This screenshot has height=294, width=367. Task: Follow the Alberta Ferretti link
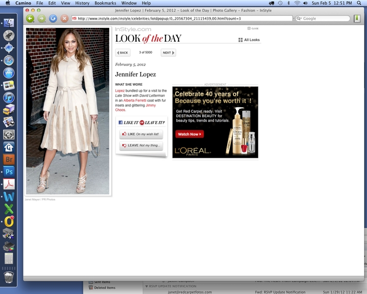point(135,100)
